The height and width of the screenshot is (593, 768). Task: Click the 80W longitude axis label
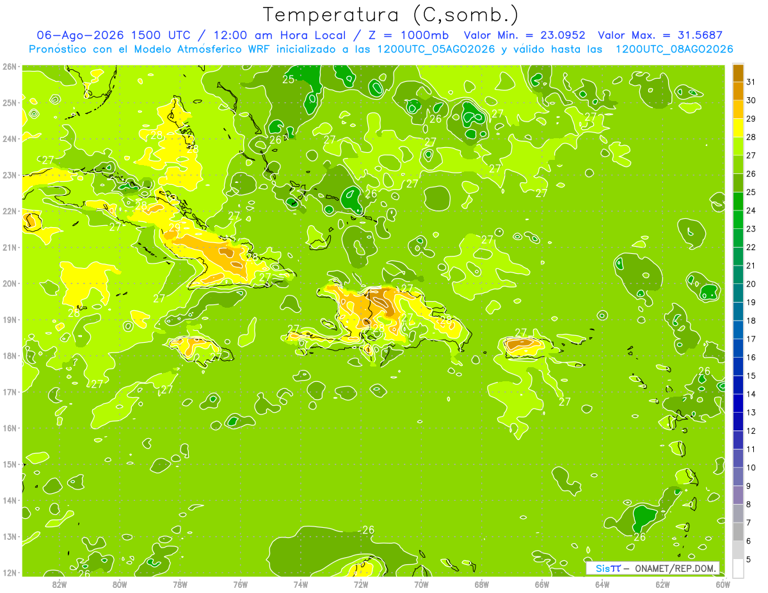pos(119,584)
